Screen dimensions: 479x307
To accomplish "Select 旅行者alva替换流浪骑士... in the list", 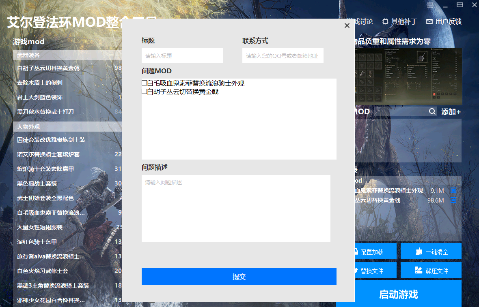I will point(51,256).
